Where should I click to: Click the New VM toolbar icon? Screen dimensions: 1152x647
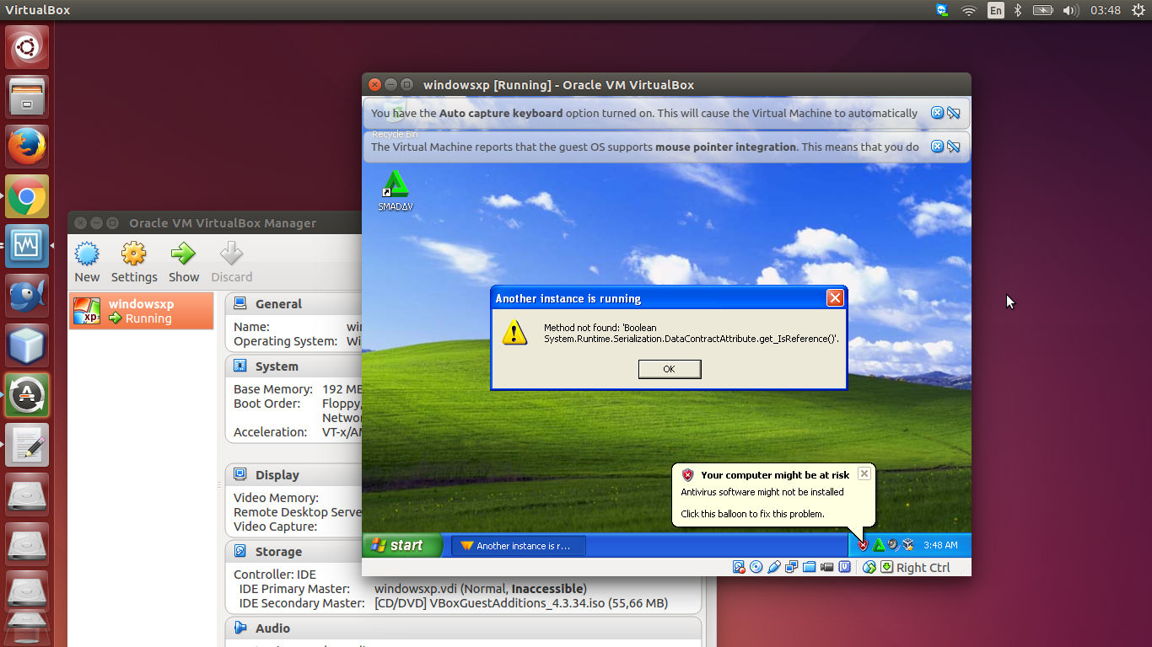click(87, 263)
